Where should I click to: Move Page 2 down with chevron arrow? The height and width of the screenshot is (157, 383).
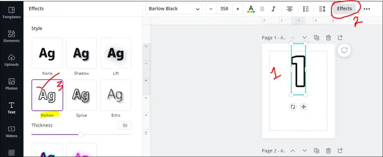click(x=304, y=151)
